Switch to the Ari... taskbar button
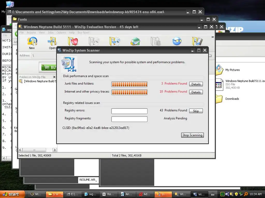 [x=127, y=194]
